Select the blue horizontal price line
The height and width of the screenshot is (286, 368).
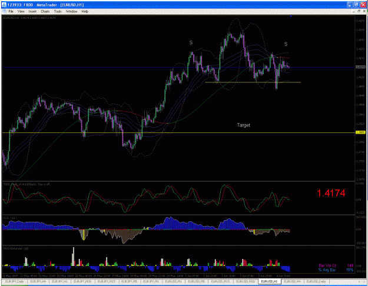178,67
